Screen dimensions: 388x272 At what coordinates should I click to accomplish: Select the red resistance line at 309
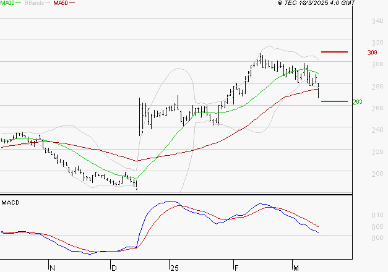click(x=334, y=52)
